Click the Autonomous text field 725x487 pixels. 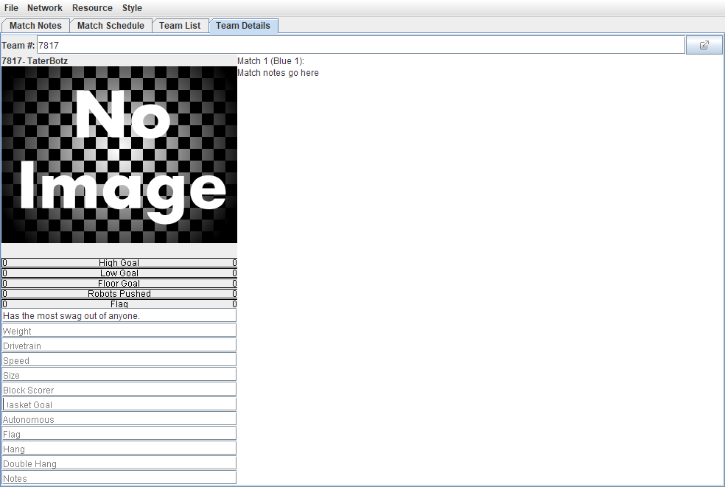point(119,419)
